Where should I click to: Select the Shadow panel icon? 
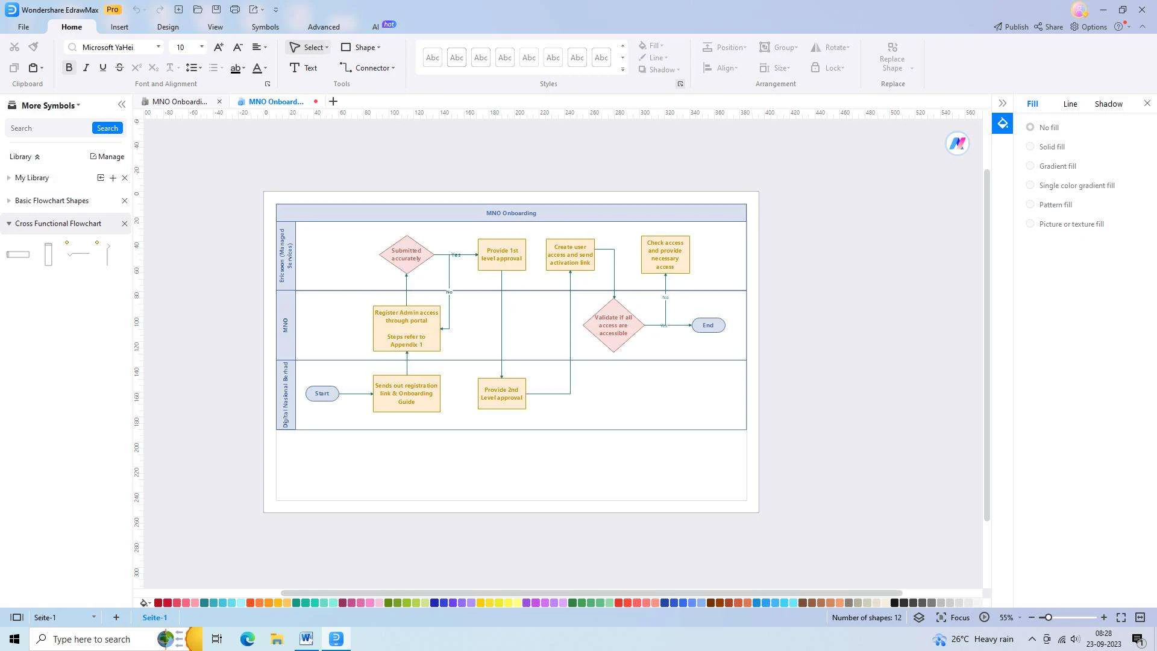[1109, 103]
